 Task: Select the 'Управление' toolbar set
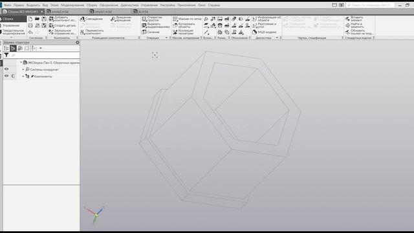click(x=13, y=25)
